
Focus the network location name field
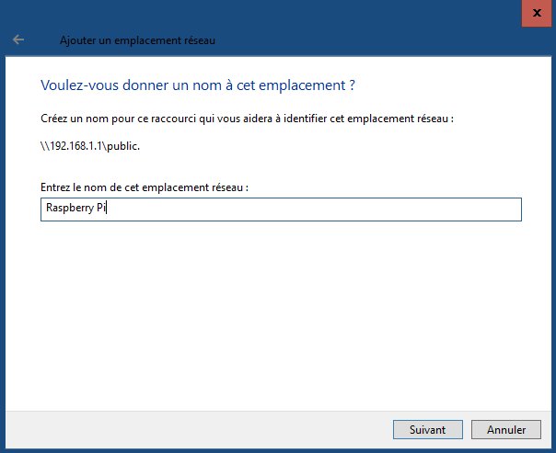(281, 210)
